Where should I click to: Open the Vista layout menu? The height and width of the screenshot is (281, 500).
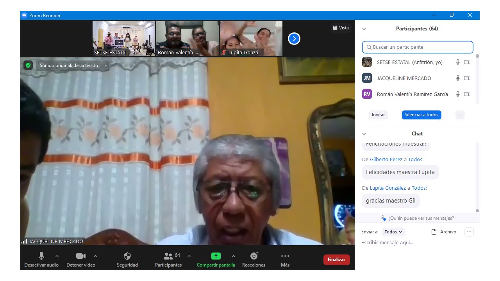(x=341, y=28)
